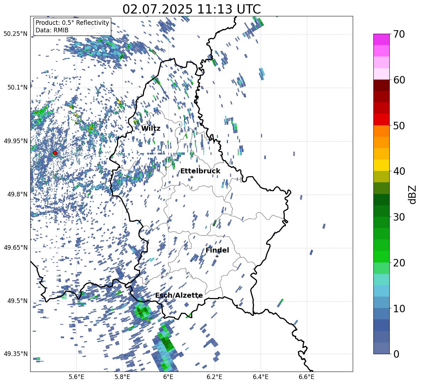Click the light cyan swatch near 15 dBZ
Screen dimensions: 421x384
pyautogui.click(x=382, y=280)
